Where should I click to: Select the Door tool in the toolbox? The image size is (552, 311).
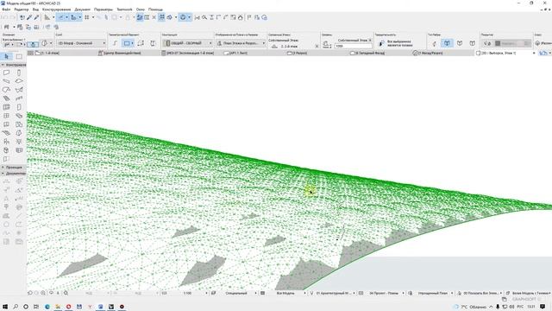[x=19, y=107]
